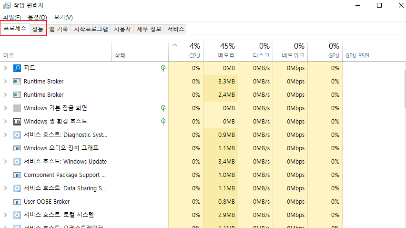Click the icon of the 3.3MB Runtime Broker
Image resolution: width=406 pixels, height=228 pixels.
click(17, 82)
